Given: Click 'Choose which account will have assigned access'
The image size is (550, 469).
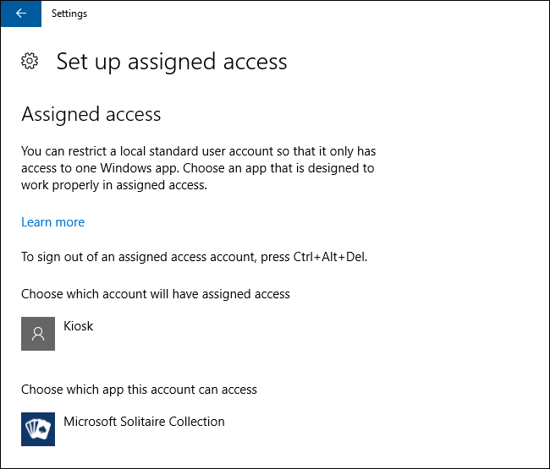Looking at the screenshot, I should click(156, 294).
